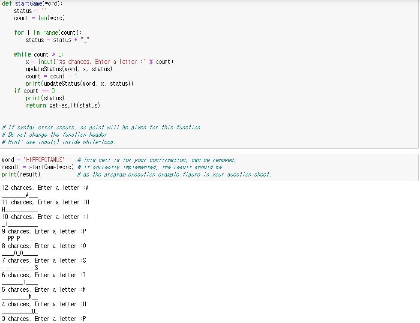Click the 'print(updateStatus(word, x, status))' line
The height and width of the screenshot is (323, 420).
(x=80, y=84)
